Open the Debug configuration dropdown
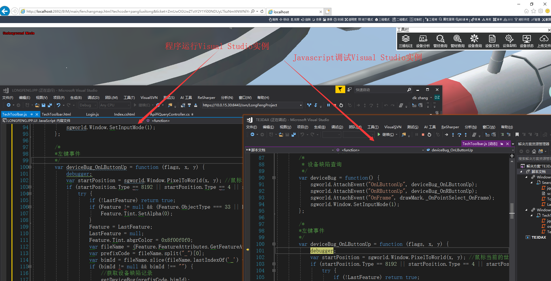 click(88, 105)
